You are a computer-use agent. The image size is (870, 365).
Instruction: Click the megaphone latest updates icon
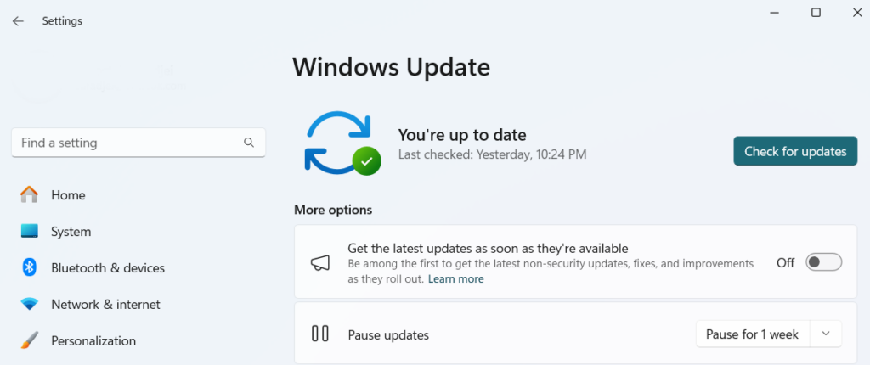point(319,263)
